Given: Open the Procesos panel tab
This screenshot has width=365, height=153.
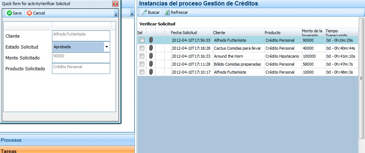Looking at the screenshot, I should point(11,140).
